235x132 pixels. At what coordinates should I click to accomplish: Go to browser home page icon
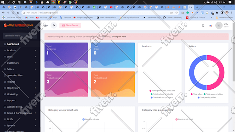[x=18, y=13]
